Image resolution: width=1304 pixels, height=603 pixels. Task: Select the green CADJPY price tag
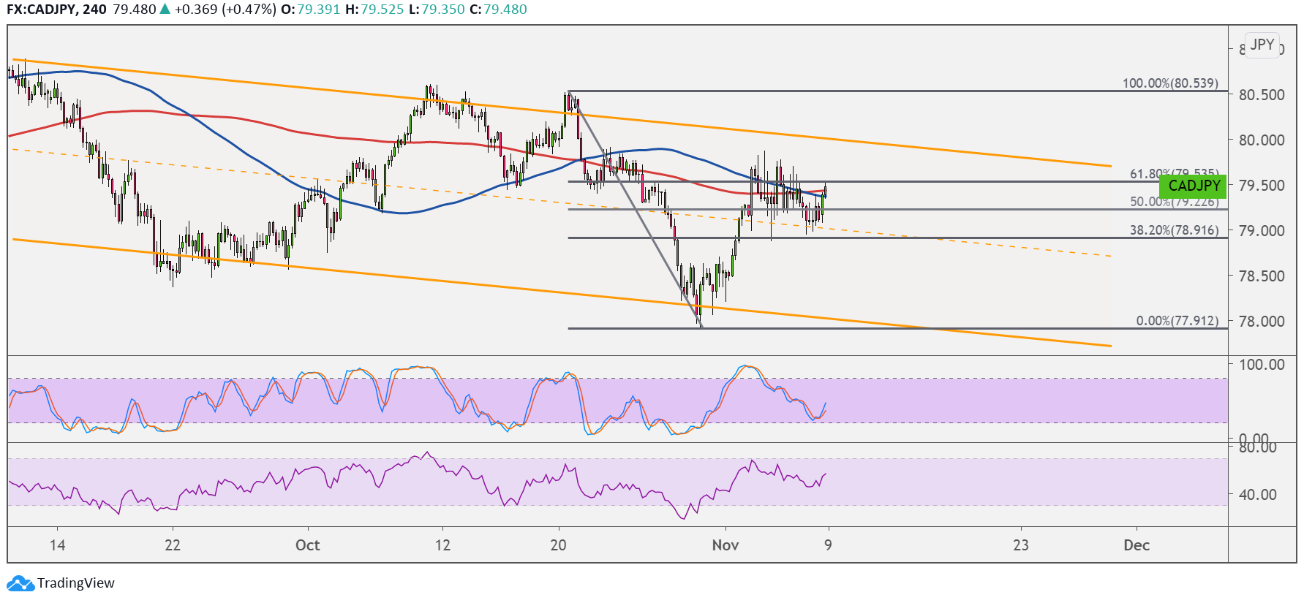(1194, 186)
